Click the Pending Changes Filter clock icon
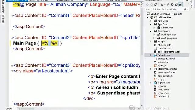Viewport: 195px width, 110px height. (x=162, y=5)
